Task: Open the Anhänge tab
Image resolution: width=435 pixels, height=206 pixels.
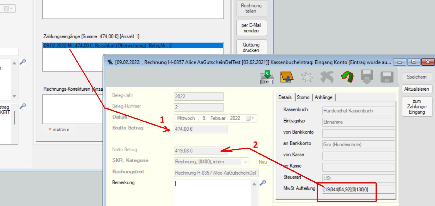Action: (323, 97)
